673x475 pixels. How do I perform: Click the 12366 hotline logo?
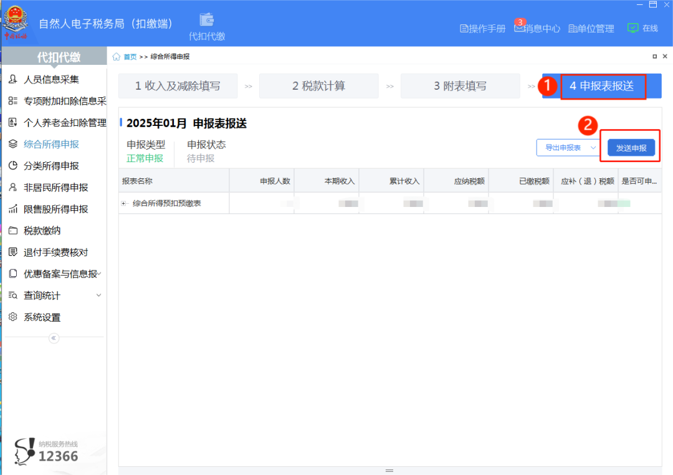point(46,451)
